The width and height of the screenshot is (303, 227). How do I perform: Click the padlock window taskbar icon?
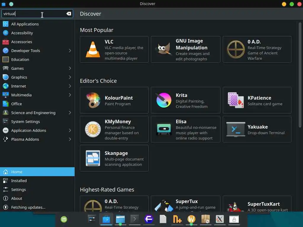(234, 219)
